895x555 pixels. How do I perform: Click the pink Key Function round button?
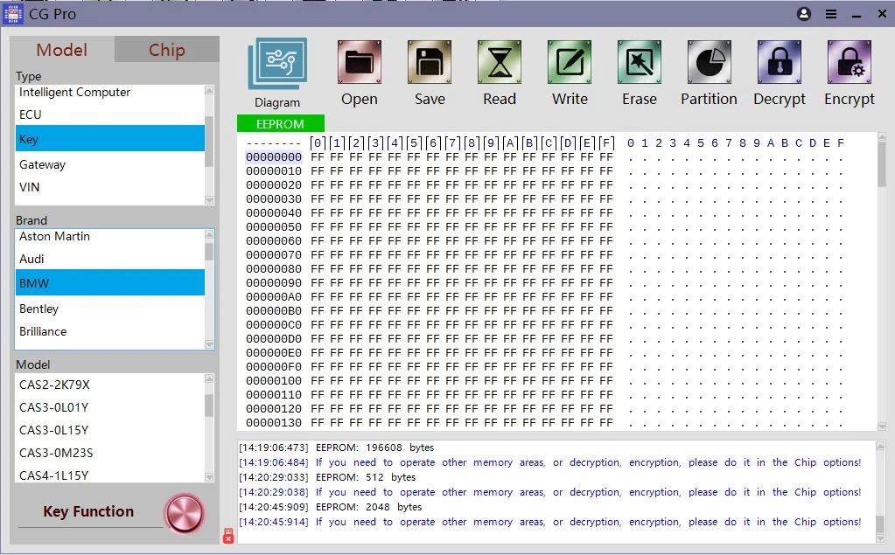[x=185, y=513]
